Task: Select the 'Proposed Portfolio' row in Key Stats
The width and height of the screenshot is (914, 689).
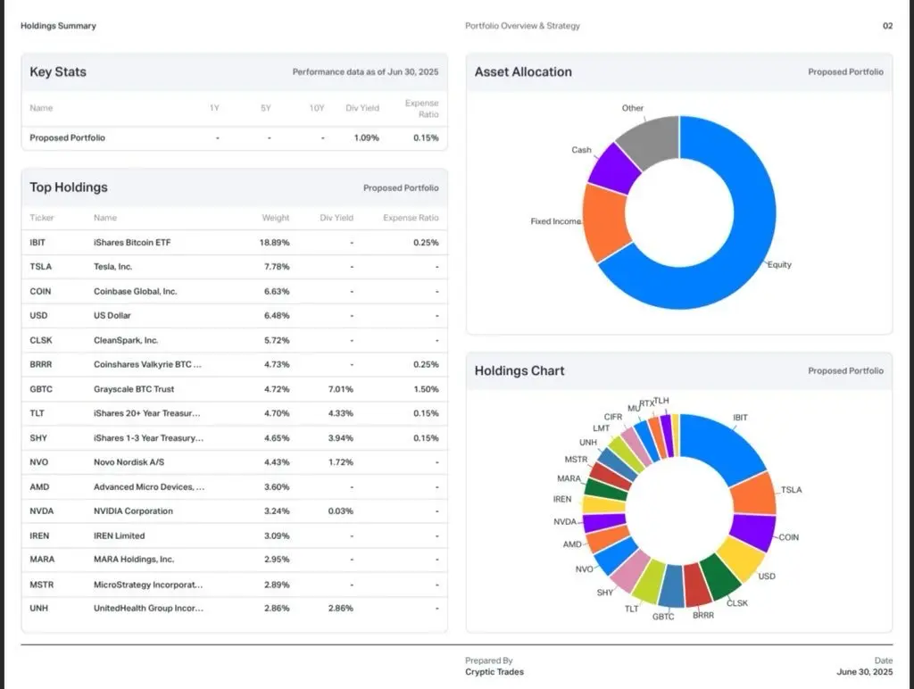Action: (235, 138)
